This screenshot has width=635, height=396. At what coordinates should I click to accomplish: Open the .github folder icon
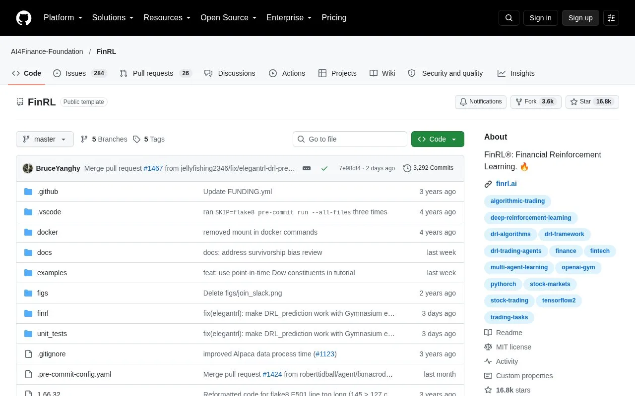click(28, 192)
